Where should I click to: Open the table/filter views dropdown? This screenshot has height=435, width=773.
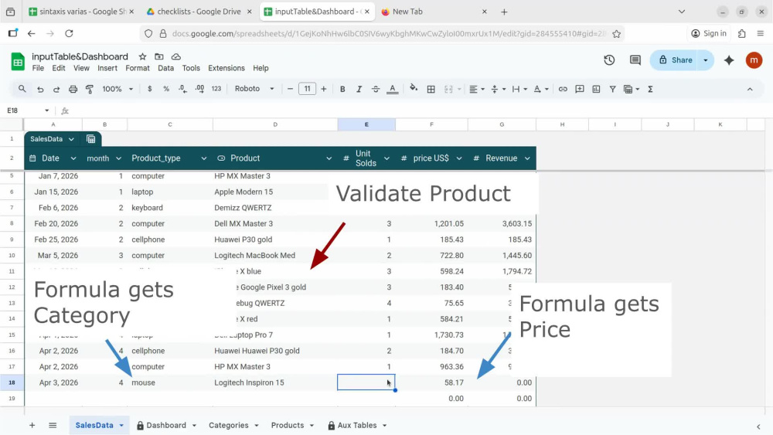632,89
